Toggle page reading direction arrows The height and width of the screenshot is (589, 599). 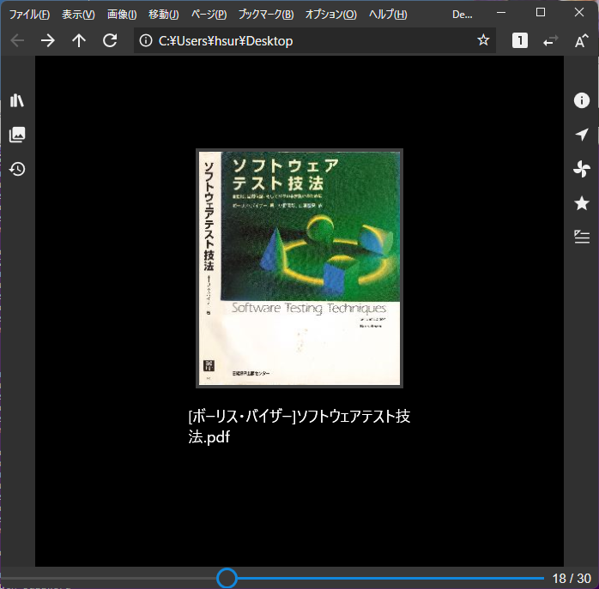coord(551,40)
